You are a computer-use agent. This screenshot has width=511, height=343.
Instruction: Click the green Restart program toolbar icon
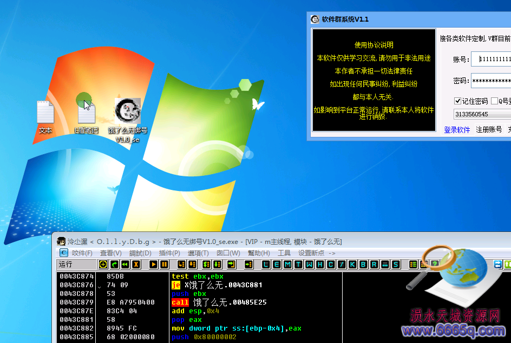click(114, 264)
